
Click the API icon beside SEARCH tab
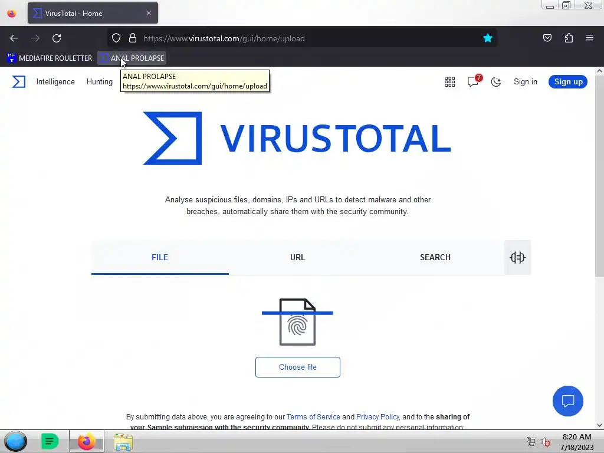(517, 257)
